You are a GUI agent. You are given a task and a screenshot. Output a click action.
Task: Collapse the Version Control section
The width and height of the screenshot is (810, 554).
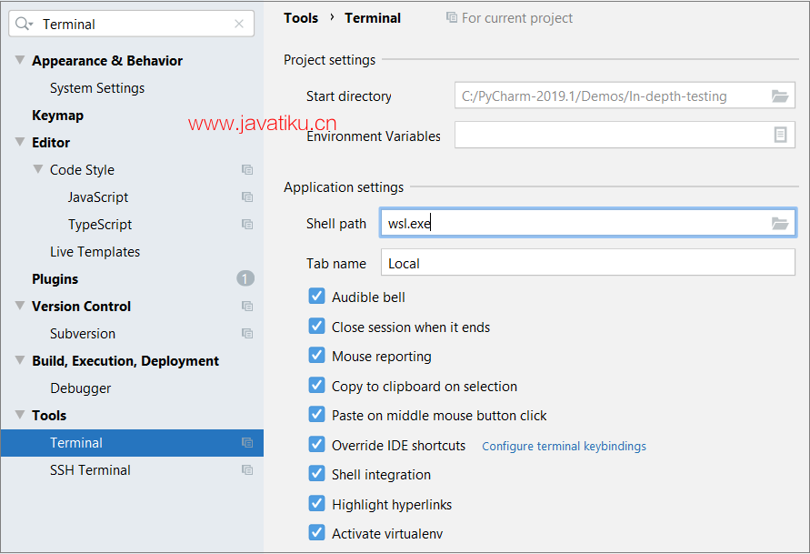pos(19,306)
